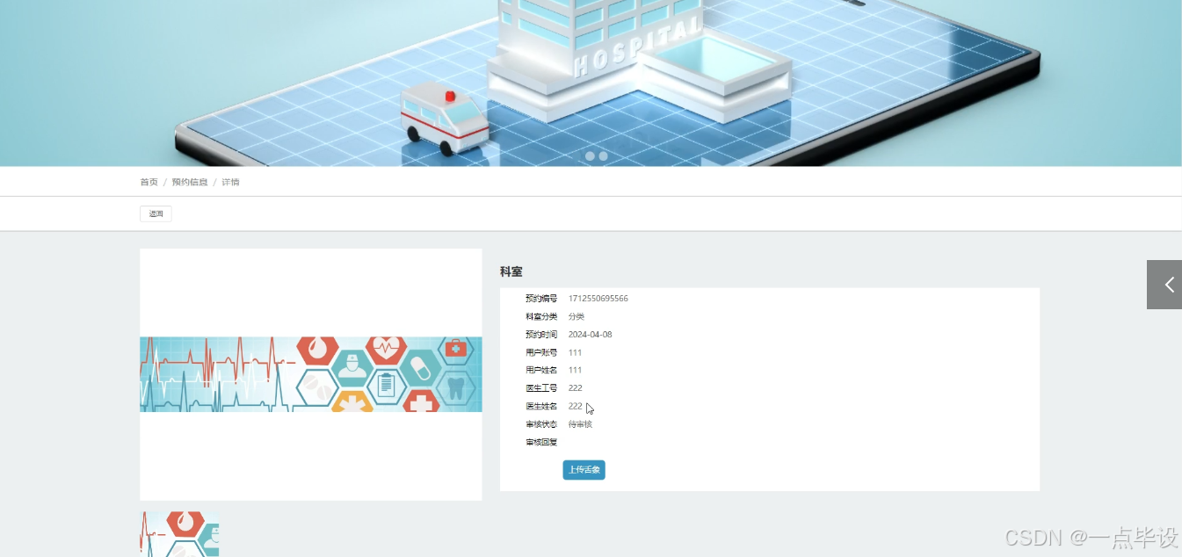1182x557 pixels.
Task: Click the 医生姓名 value 222
Action: [575, 406]
